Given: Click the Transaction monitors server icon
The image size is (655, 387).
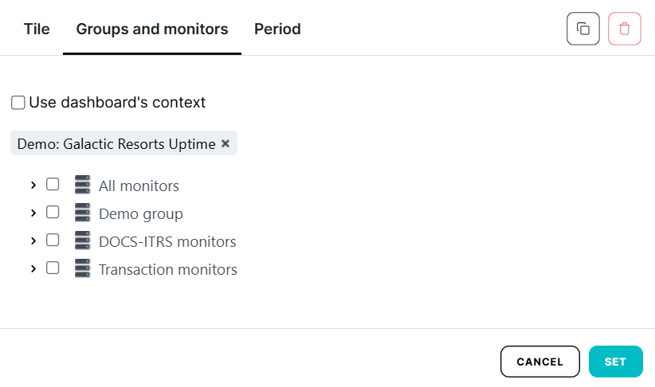Looking at the screenshot, I should 82,268.
